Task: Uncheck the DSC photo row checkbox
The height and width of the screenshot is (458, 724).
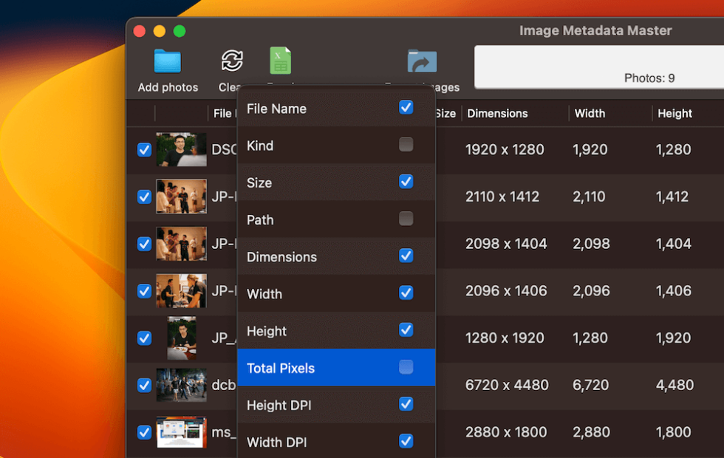Action: [x=145, y=150]
